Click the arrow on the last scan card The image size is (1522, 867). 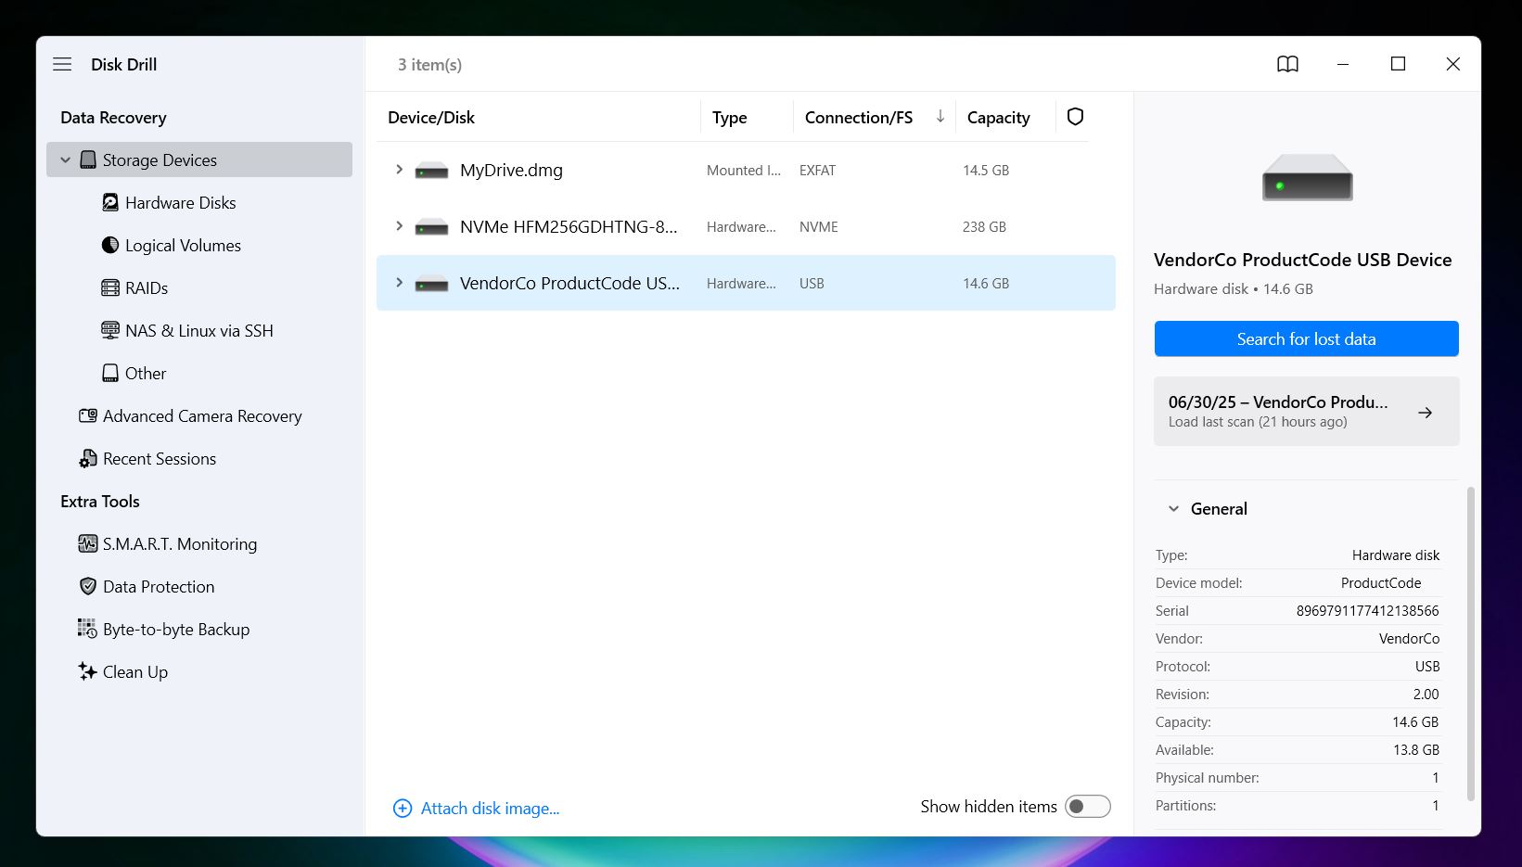click(1426, 412)
